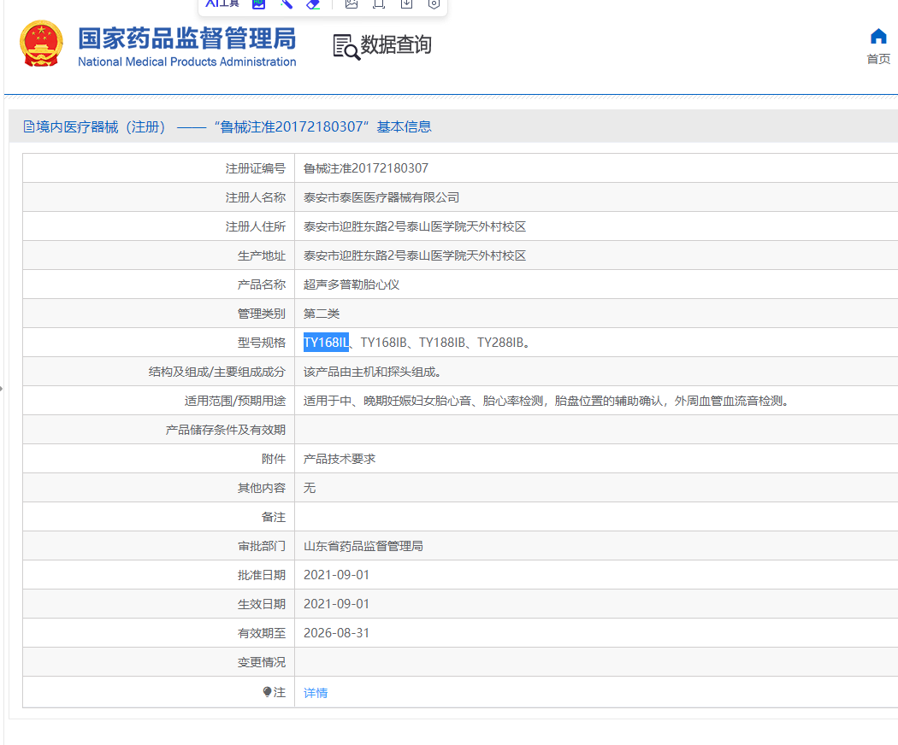898x745 pixels.
Task: Click the document icon before 境内医疗器械
Action: (28, 126)
